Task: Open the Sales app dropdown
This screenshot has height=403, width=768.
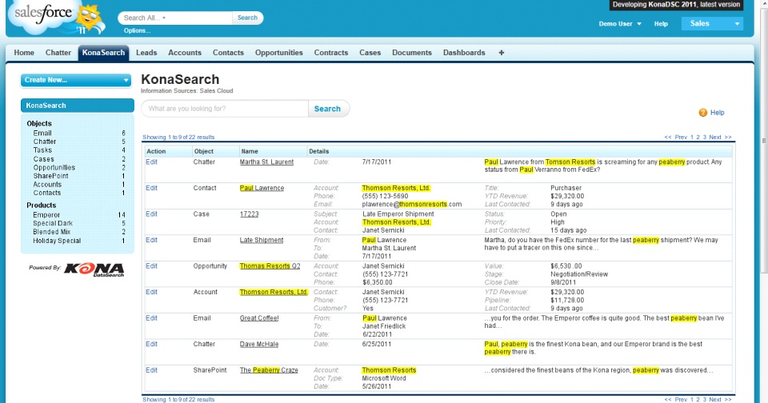Action: point(712,23)
